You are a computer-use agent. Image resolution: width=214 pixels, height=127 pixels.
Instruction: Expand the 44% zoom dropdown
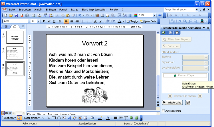pyautogui.click(x=154, y=15)
